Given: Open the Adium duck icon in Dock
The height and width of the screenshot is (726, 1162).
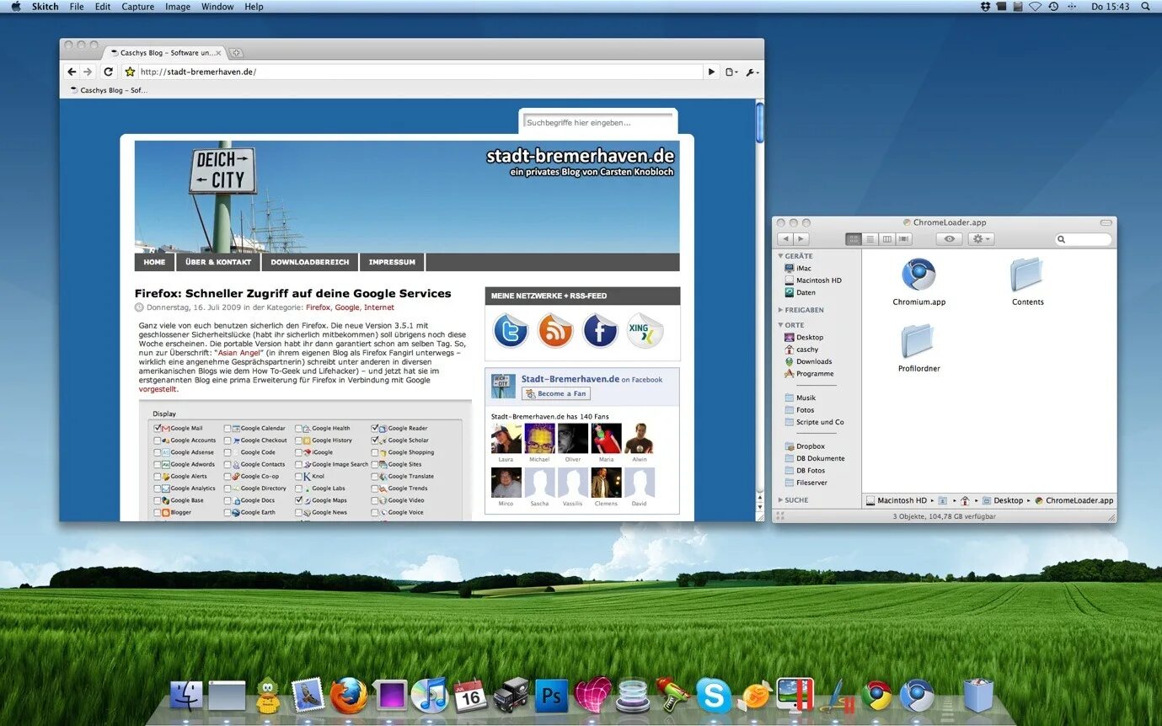Looking at the screenshot, I should click(268, 696).
